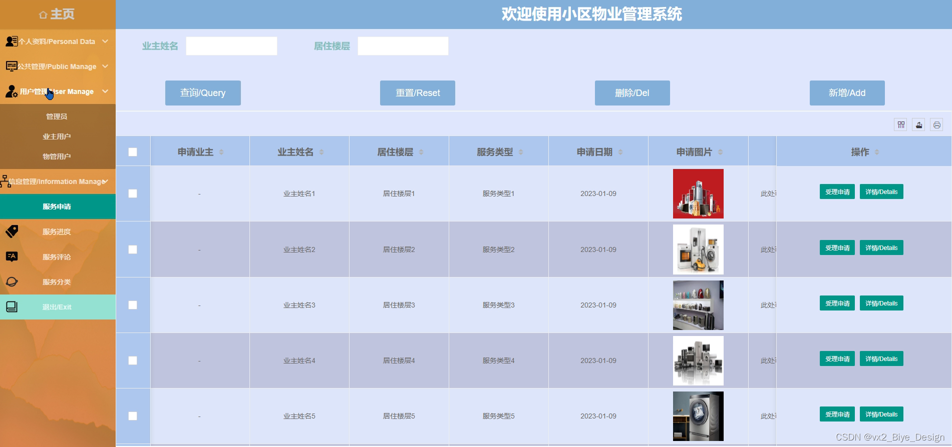
Task: Click the Personal Data person icon
Action: pyautogui.click(x=12, y=41)
